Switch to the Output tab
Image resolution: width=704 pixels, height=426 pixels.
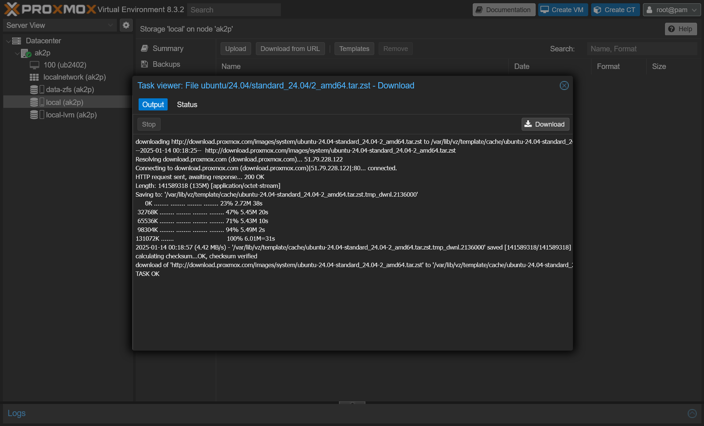click(x=153, y=105)
